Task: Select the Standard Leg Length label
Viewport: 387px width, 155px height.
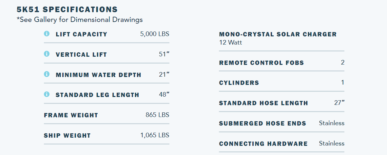Action: tap(97, 95)
